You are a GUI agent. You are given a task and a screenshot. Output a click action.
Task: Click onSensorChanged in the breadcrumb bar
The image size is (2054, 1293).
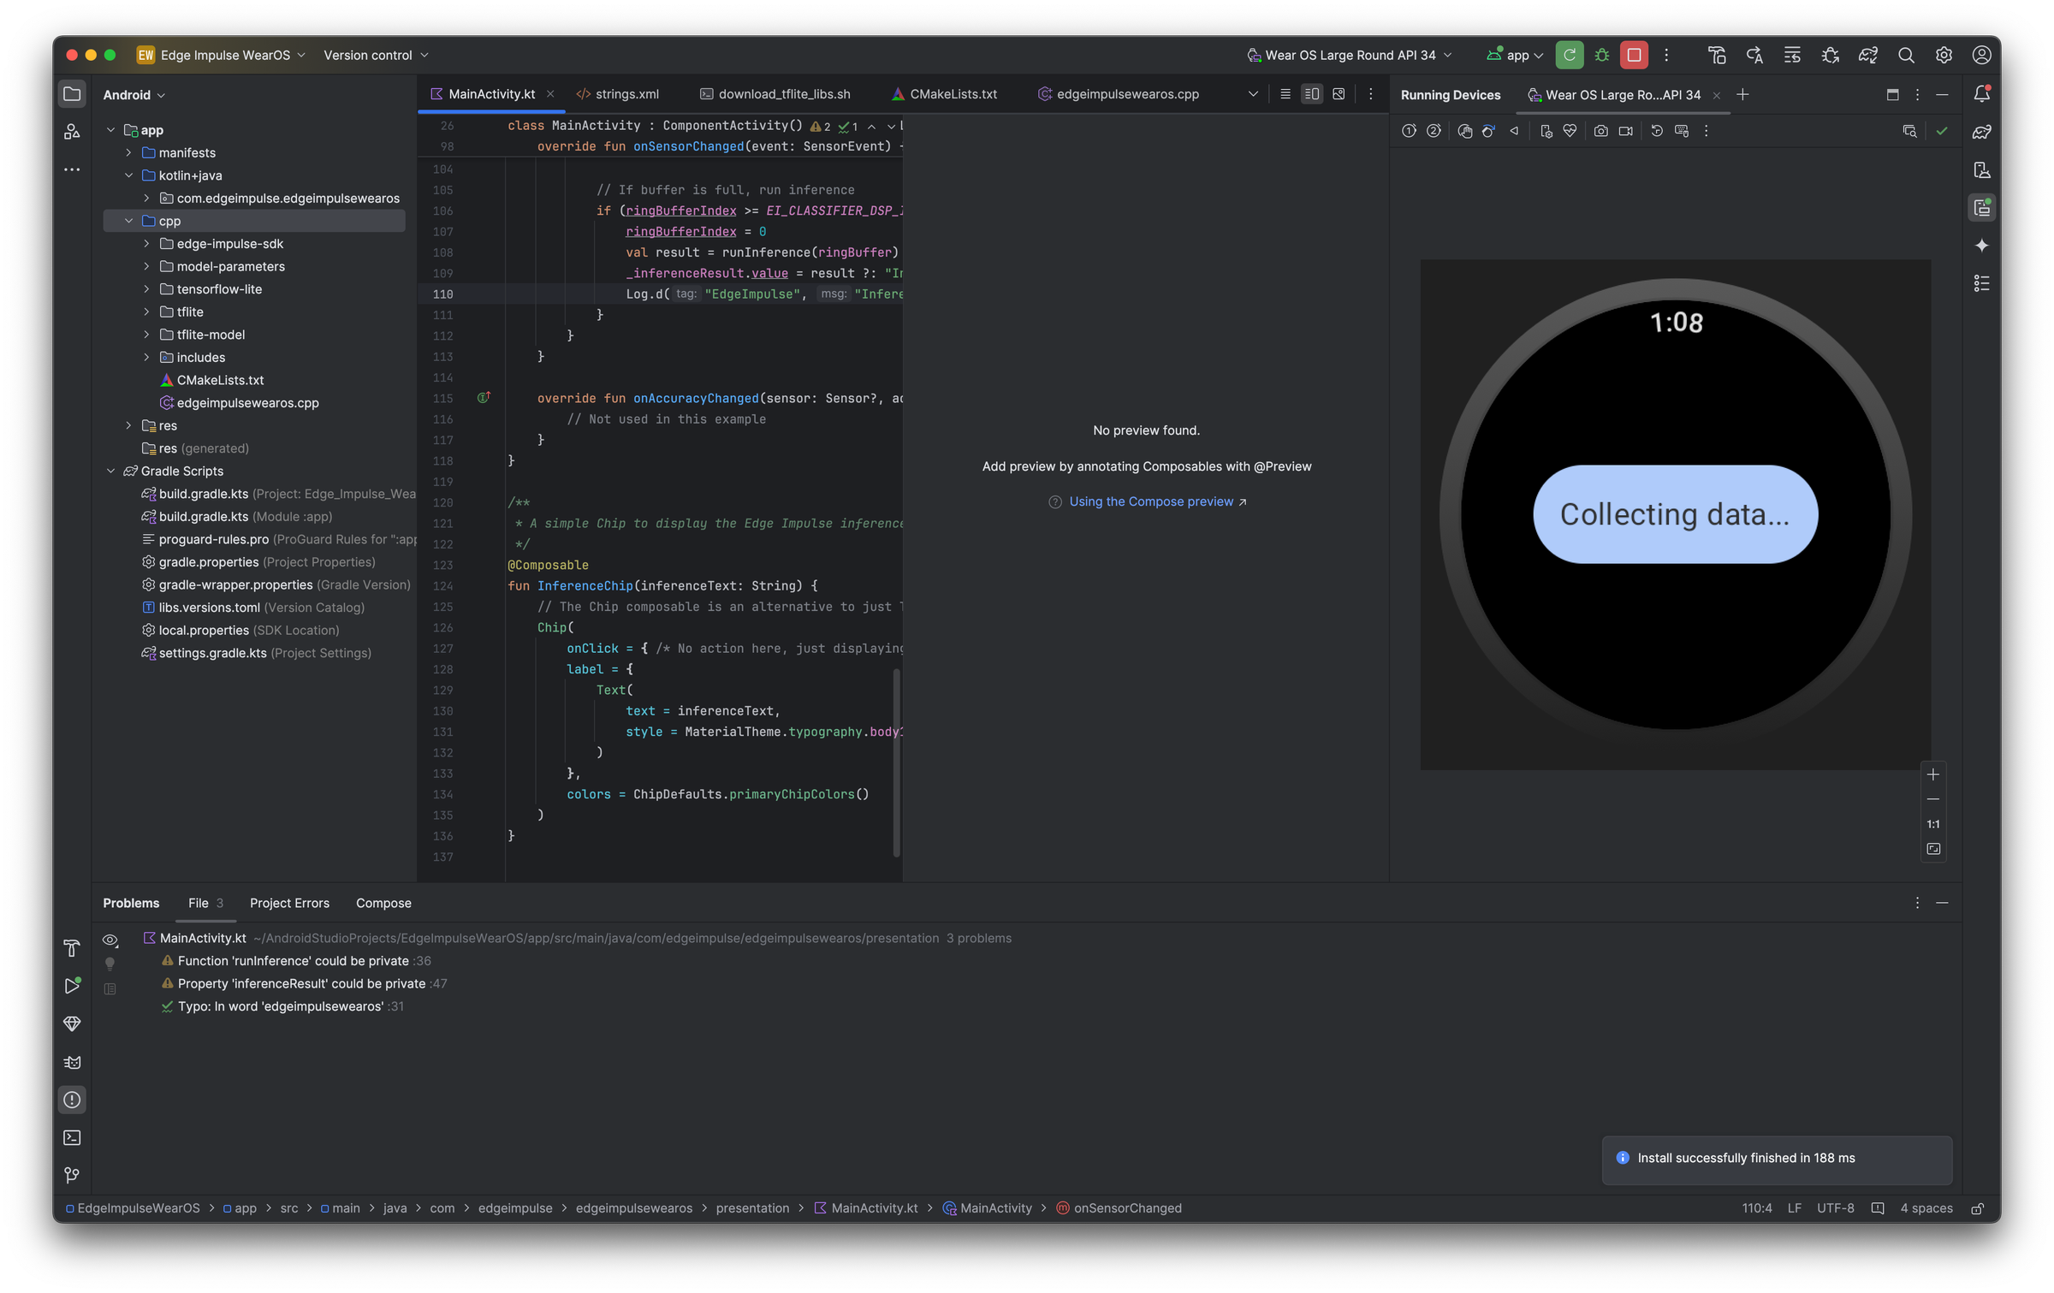pyautogui.click(x=1127, y=1207)
